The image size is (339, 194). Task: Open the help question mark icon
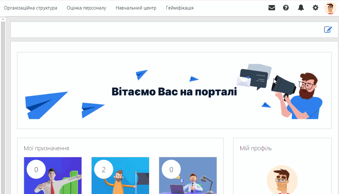[x=286, y=8]
